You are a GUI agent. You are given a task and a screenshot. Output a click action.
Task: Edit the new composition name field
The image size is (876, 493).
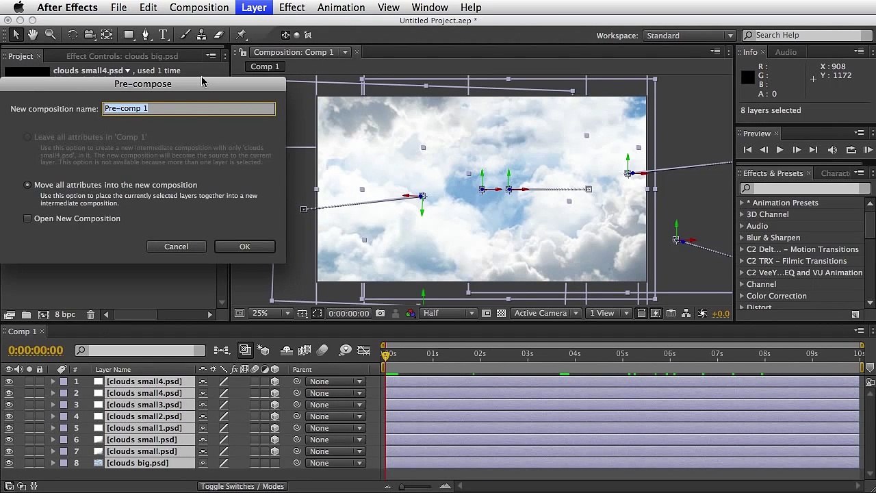pyautogui.click(x=189, y=109)
